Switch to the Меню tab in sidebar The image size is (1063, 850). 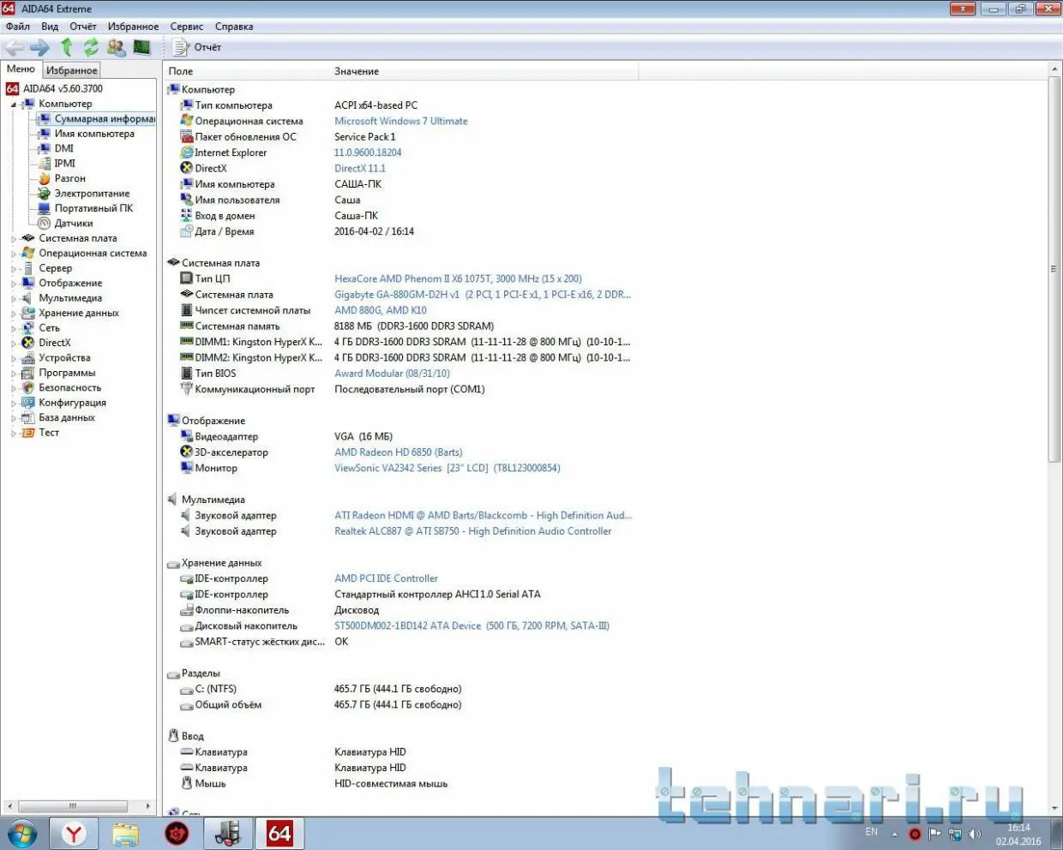21,69
